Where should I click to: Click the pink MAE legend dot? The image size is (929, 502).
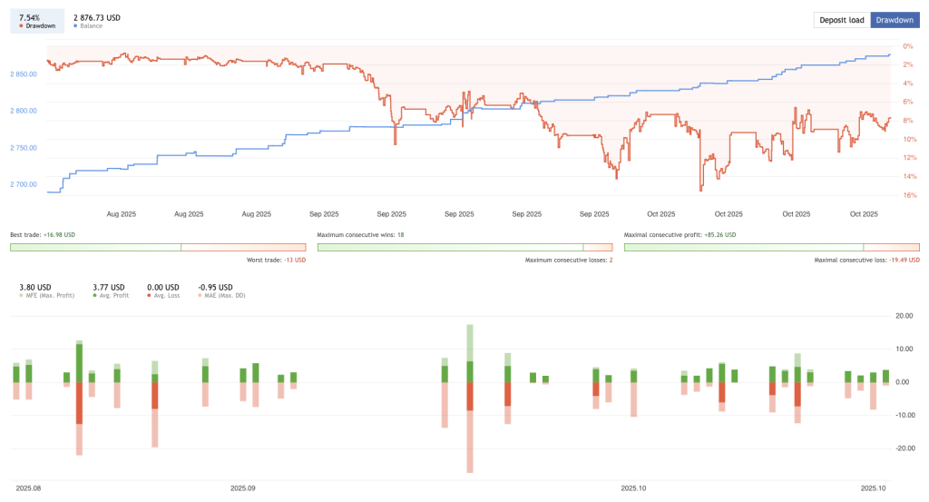pyautogui.click(x=200, y=296)
